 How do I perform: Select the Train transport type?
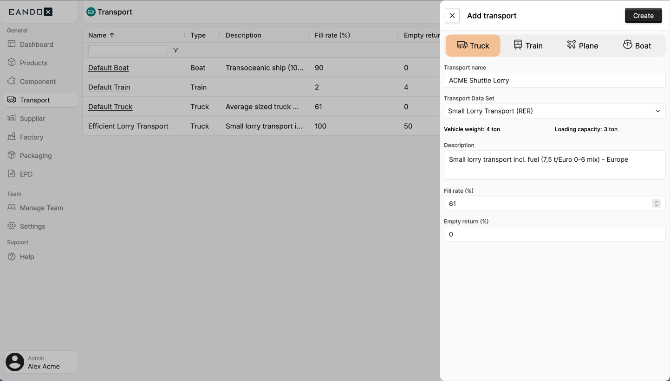(x=527, y=45)
